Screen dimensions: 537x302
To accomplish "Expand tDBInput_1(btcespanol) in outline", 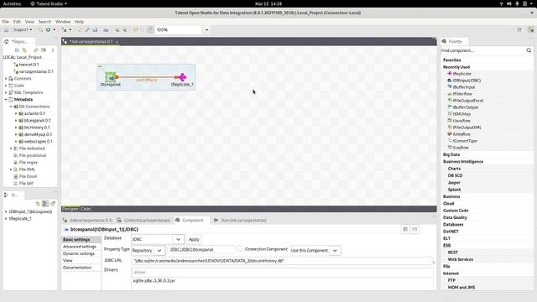I will 6,211.
